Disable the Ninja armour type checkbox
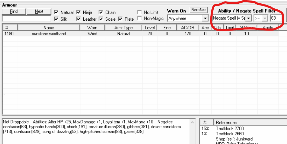287x144 pixels. (x=78, y=12)
